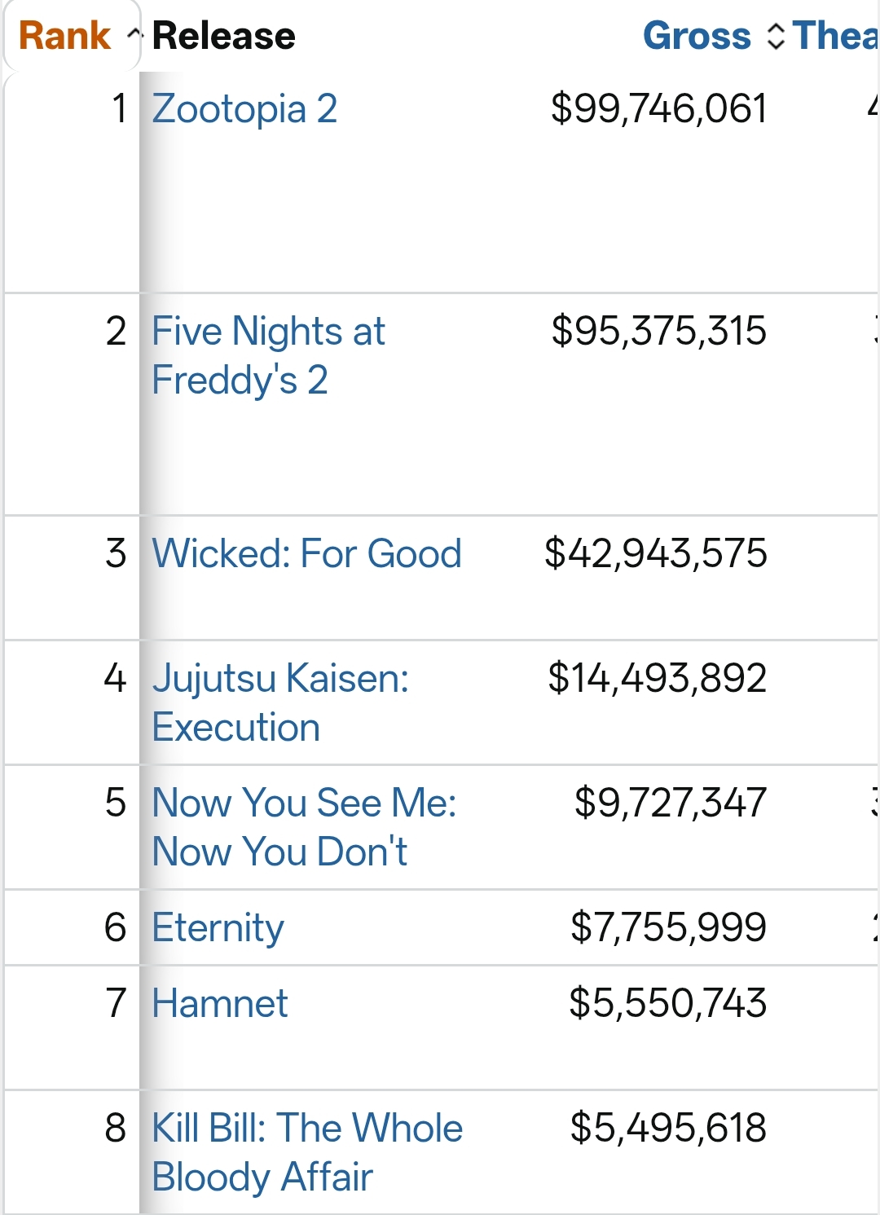This screenshot has width=880, height=1215.
Task: Click the rank 8 cell
Action: [x=116, y=1129]
